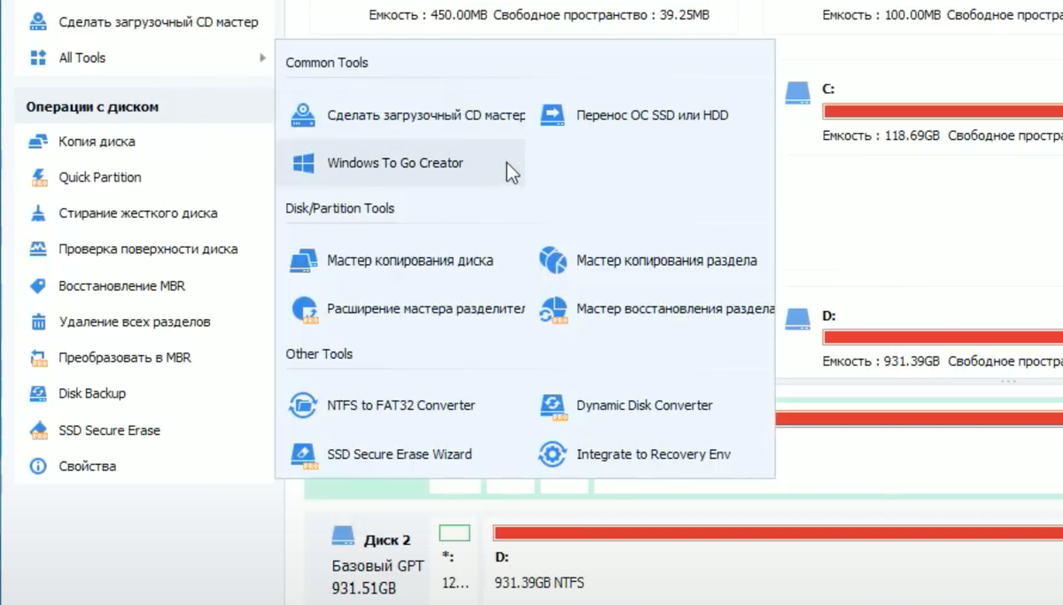
Task: Open NTFS to FAT32 Converter entry
Action: (400, 406)
